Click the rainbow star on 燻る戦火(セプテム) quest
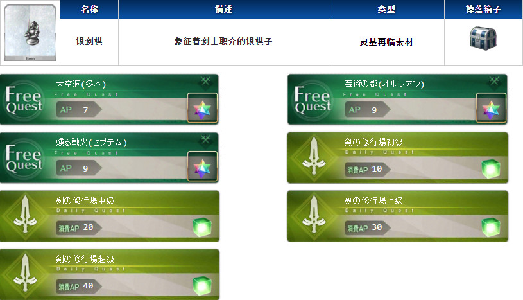The height and width of the screenshot is (300, 523). coord(203,166)
